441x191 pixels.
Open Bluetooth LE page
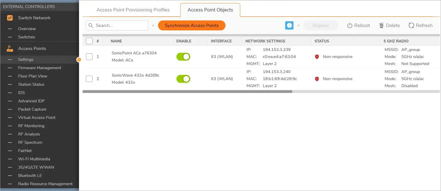pos(30,175)
